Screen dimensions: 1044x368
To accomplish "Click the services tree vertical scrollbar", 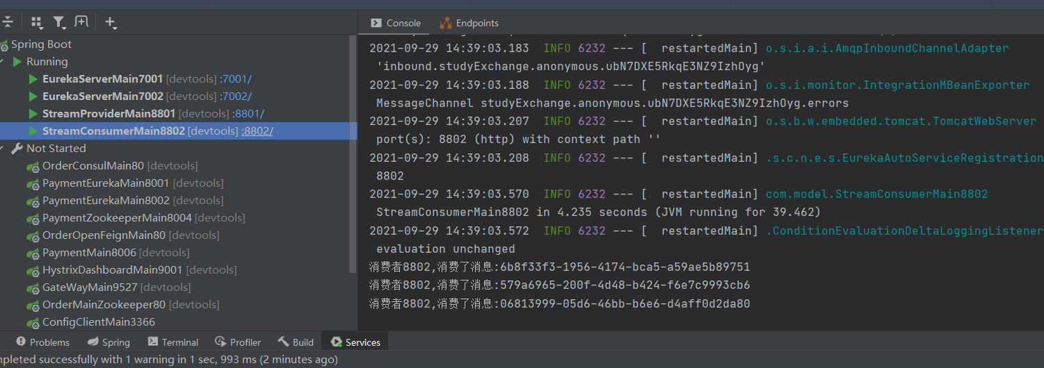I will 353,153.
